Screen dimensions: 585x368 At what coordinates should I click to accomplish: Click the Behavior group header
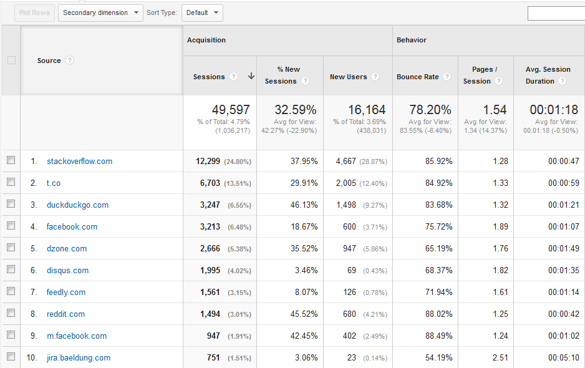[412, 40]
